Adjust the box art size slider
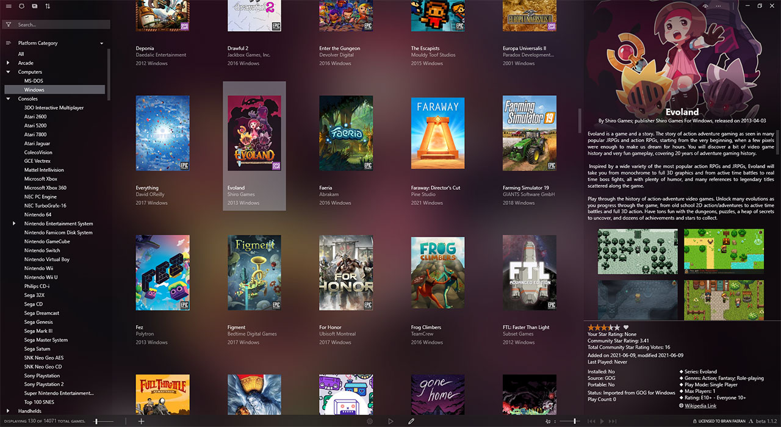The width and height of the screenshot is (781, 427). pos(104,421)
